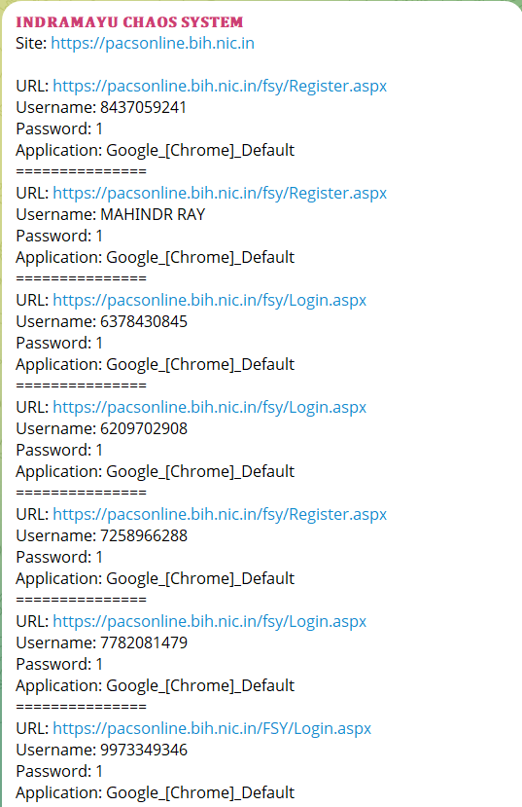The width and height of the screenshot is (522, 807).
Task: Click the username text 9973349346
Action: [x=144, y=750]
